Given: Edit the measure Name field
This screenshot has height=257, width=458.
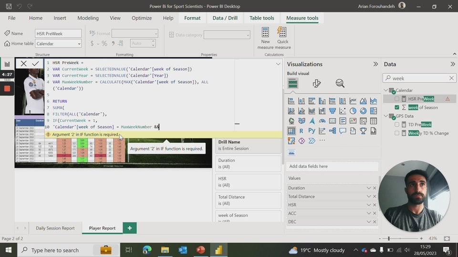Looking at the screenshot, I should [58, 33].
